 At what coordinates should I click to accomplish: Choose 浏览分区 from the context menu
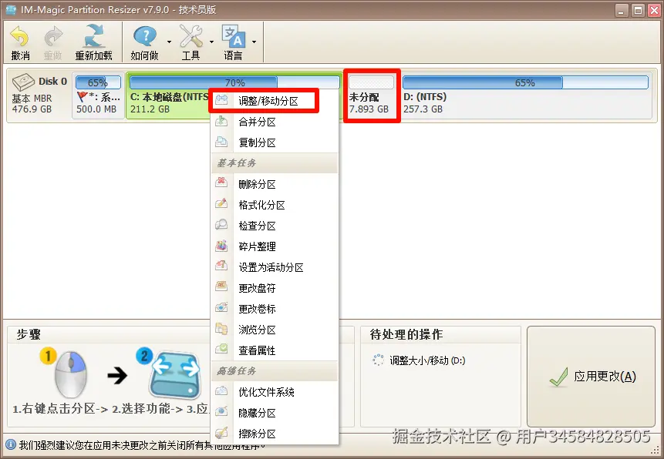tap(275, 329)
